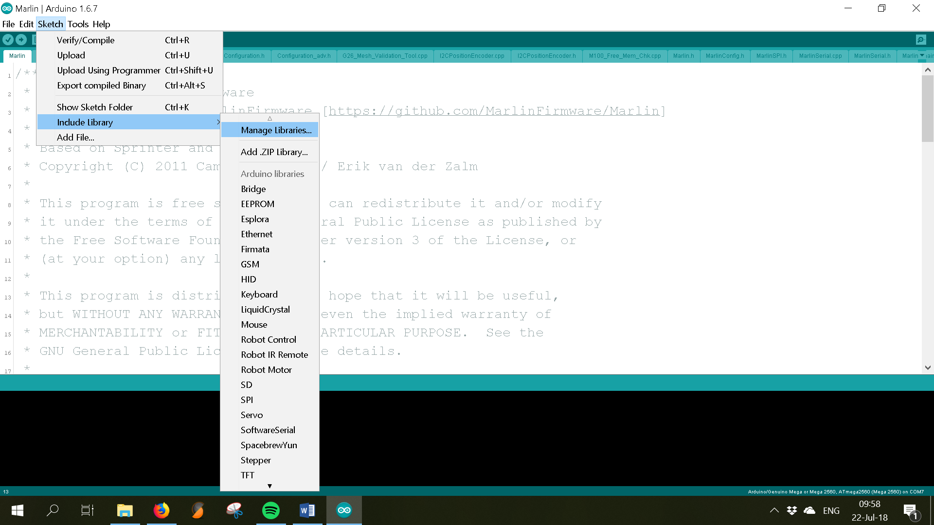
Task: Open the Tools menu
Action: point(78,24)
